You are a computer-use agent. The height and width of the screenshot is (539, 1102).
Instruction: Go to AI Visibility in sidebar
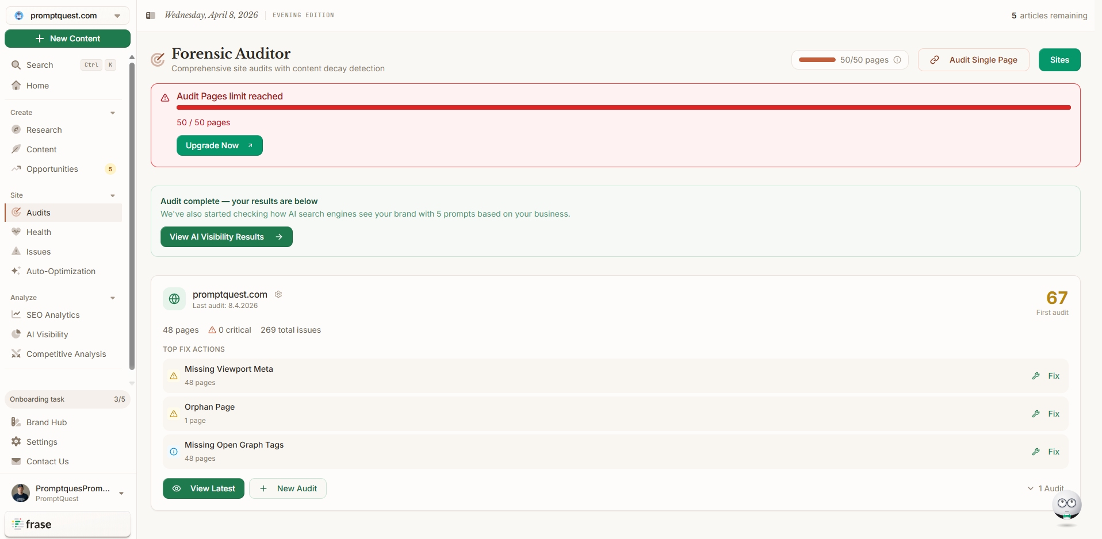[47, 334]
